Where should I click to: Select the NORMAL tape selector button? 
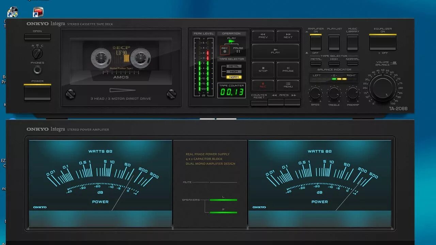click(353, 63)
